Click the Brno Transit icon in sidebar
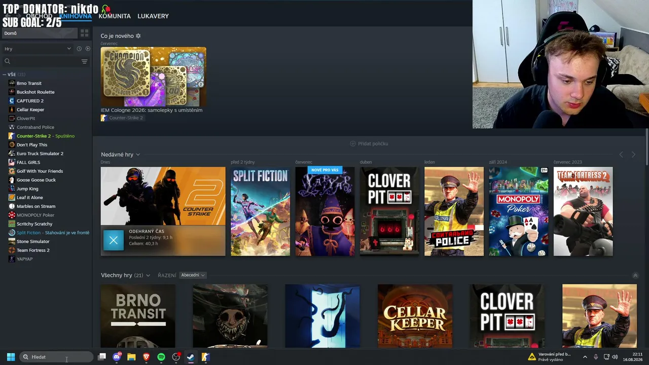Screen dimensions: 649x365 pos(12,83)
